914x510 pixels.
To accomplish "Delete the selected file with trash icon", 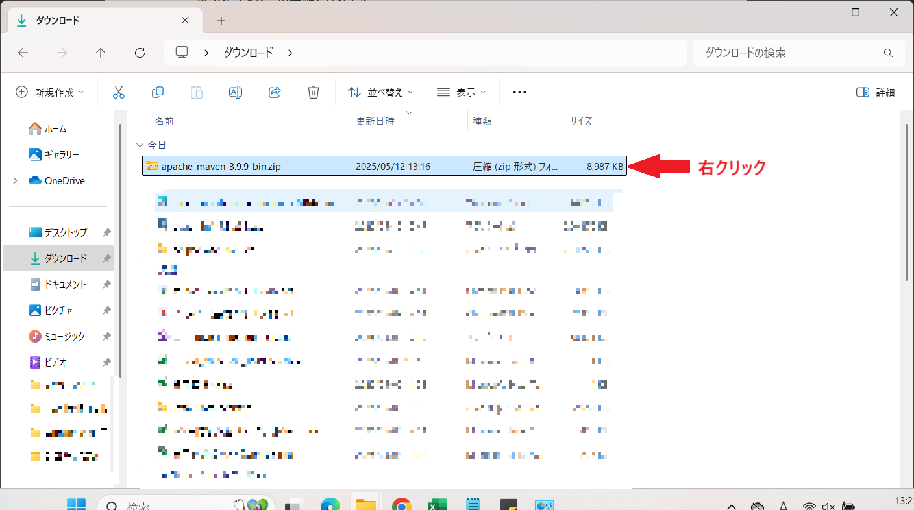I will coord(314,92).
